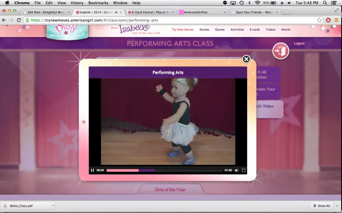Expand the Girls of the Year tab

(x=170, y=190)
